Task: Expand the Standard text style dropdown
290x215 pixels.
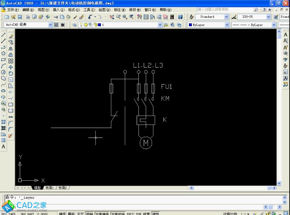Action: pyautogui.click(x=226, y=17)
